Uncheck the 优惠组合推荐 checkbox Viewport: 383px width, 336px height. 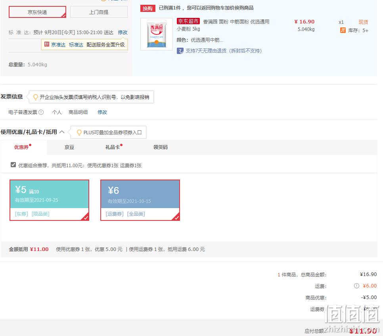13,165
